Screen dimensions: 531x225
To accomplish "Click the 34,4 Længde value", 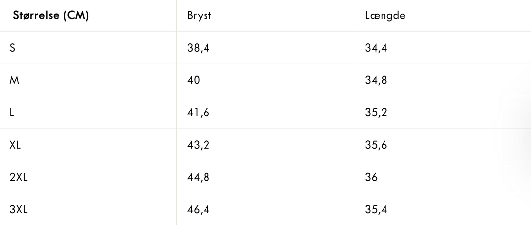I will [376, 48].
